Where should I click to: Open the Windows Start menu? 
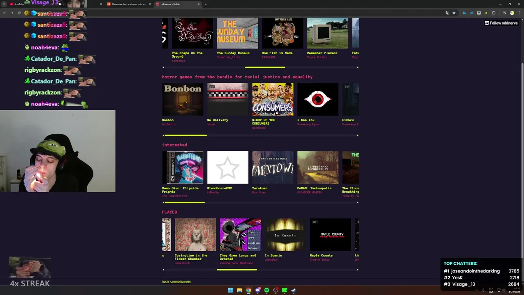pyautogui.click(x=230, y=290)
